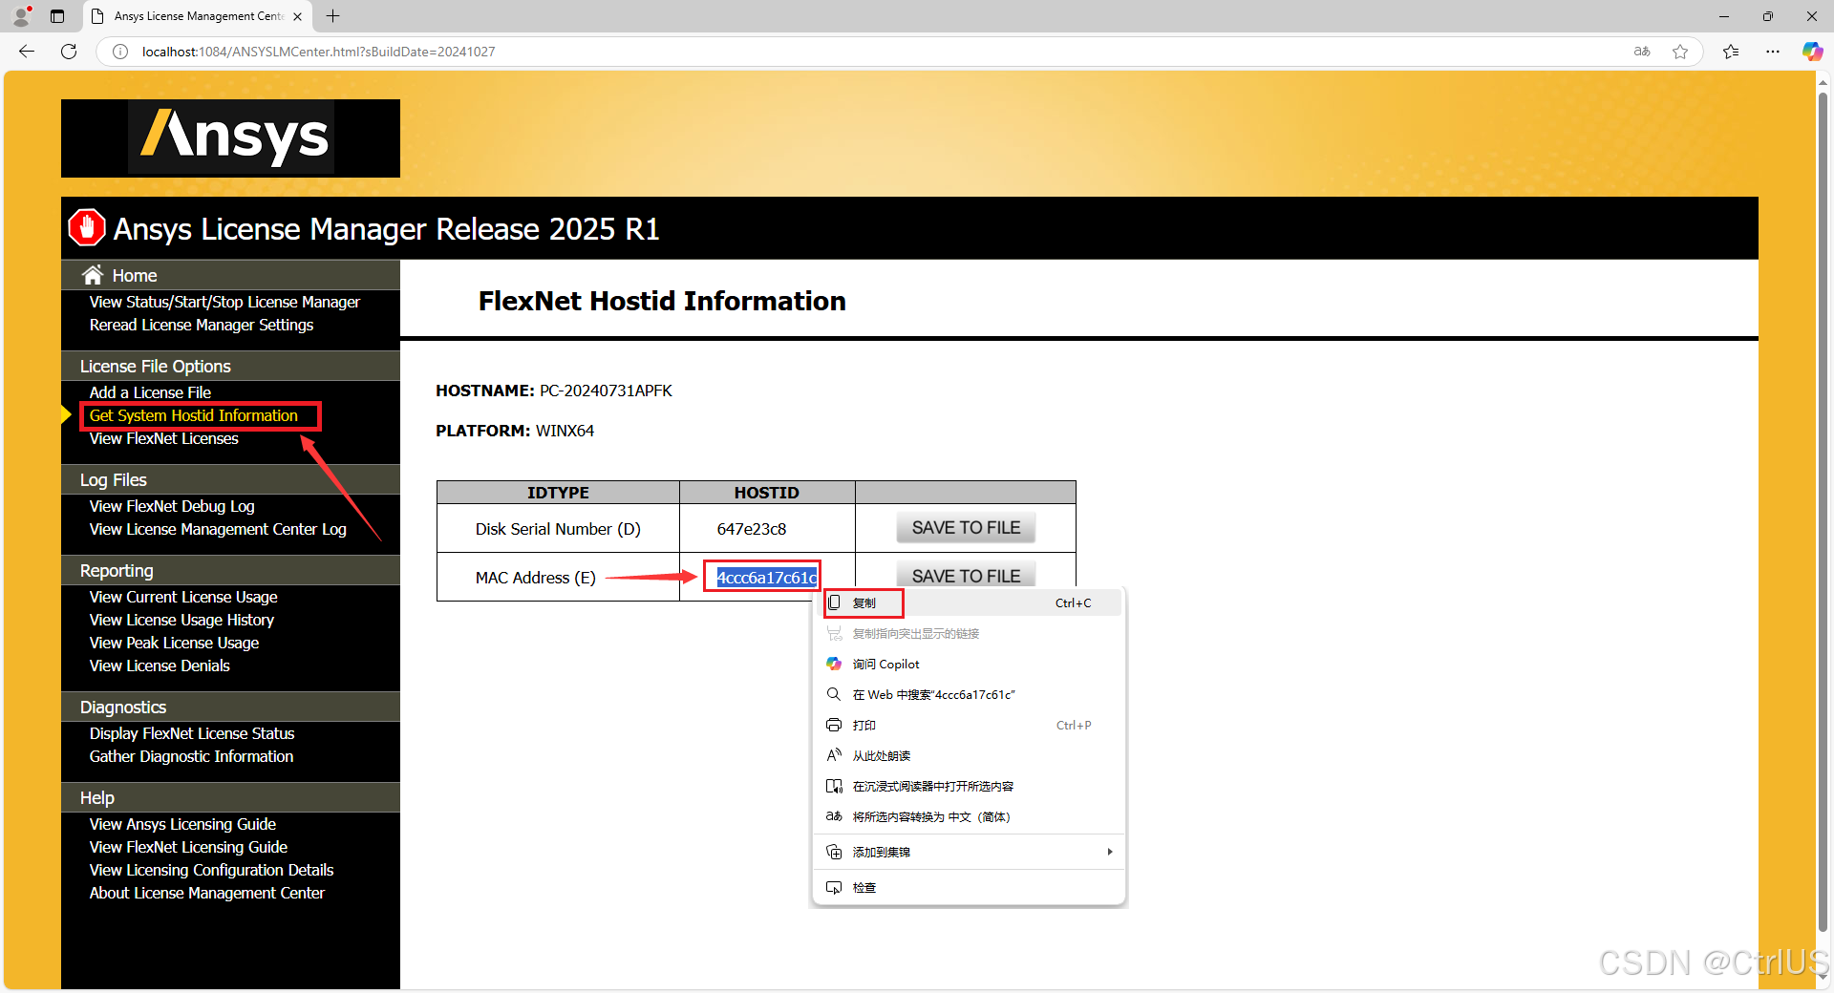Click the immersive reader icon
Viewport: 1834px width, 993px height.
click(834, 786)
